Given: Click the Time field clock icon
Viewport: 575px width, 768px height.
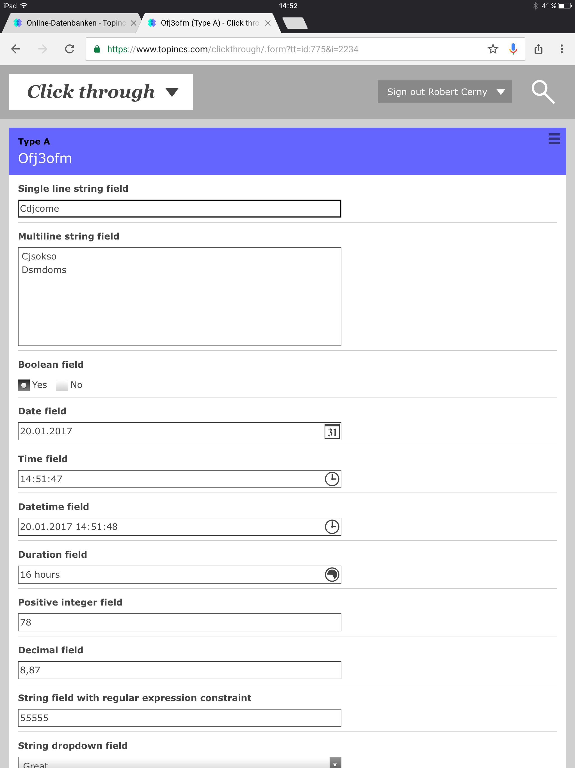Looking at the screenshot, I should 332,479.
